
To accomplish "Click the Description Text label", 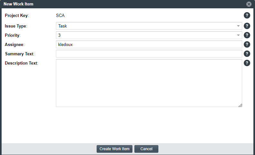I will point(21,63).
